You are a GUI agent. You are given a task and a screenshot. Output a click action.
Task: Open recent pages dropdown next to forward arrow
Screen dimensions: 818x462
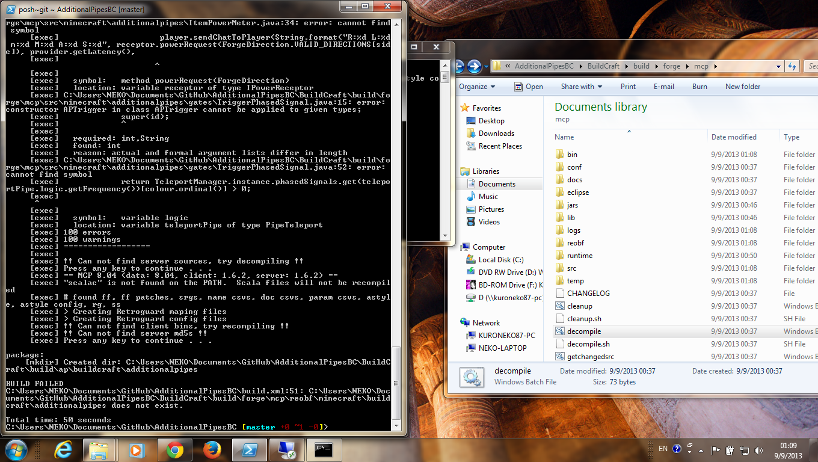[x=486, y=66]
